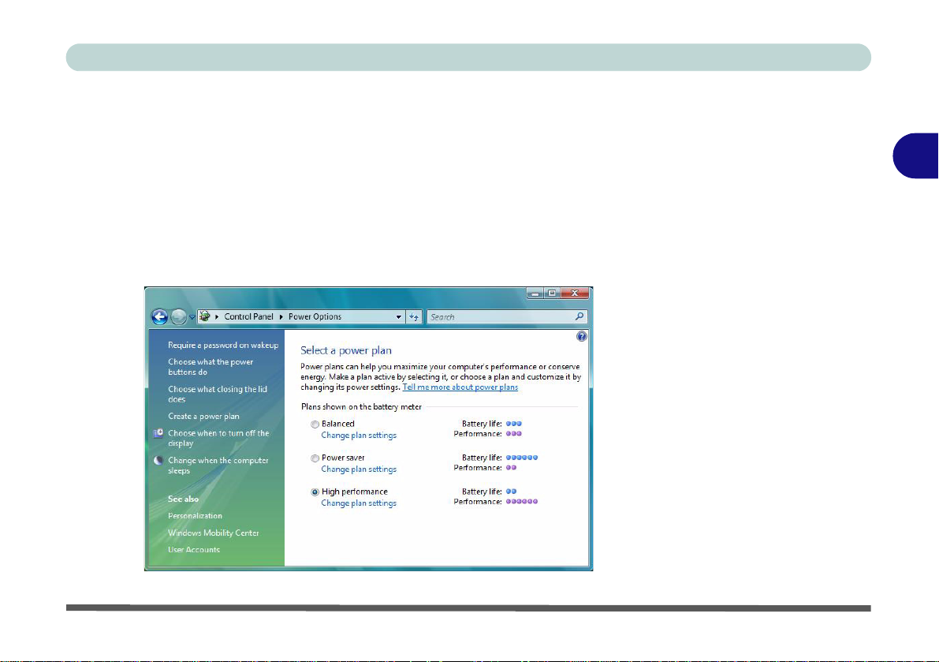The width and height of the screenshot is (939, 662).
Task: Open Personalization under See also
Action: point(195,516)
